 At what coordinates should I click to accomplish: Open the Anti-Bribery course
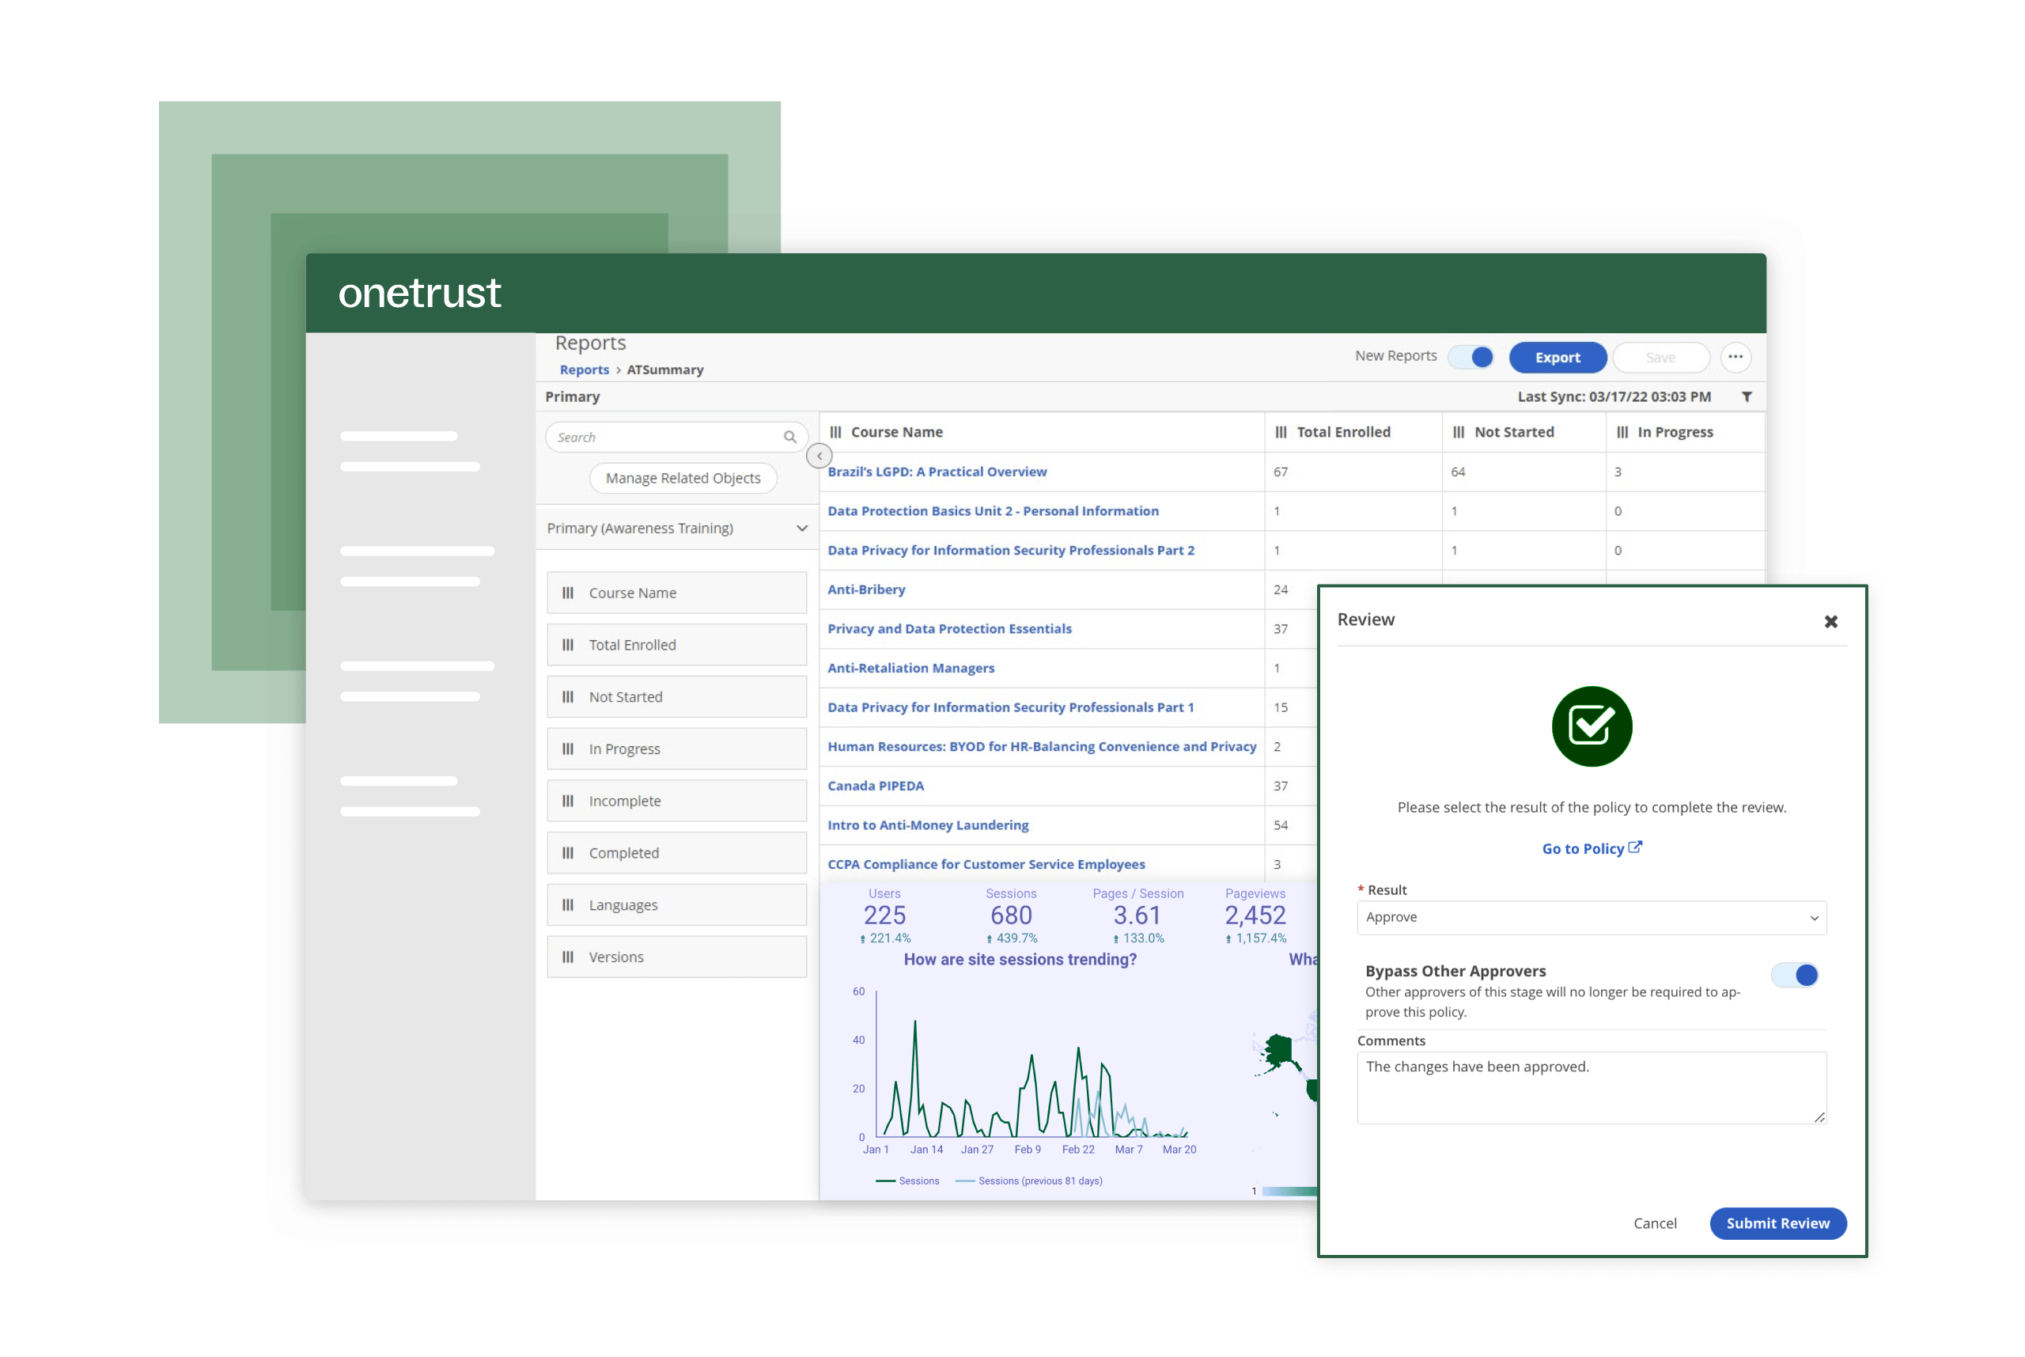pos(866,589)
